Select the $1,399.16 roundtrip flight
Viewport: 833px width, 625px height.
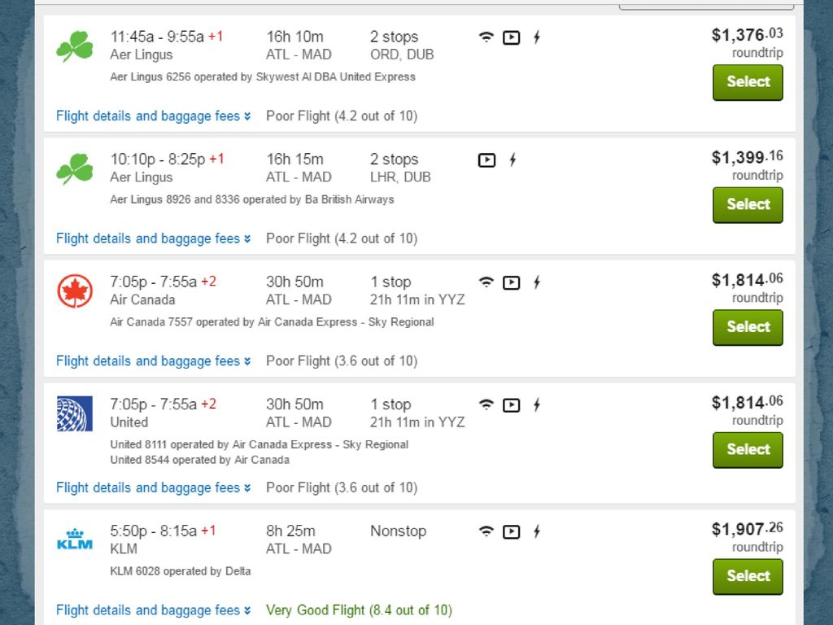[x=748, y=204]
